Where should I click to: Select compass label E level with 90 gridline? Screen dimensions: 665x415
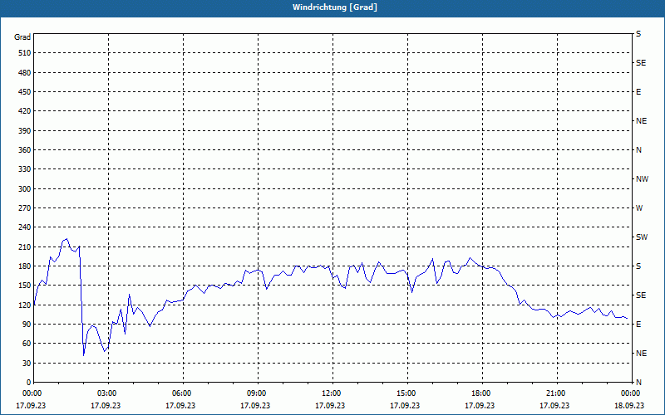click(x=638, y=325)
